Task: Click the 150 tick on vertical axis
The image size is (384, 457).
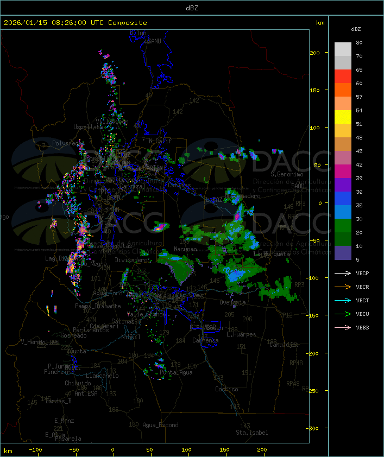Action: point(314,90)
